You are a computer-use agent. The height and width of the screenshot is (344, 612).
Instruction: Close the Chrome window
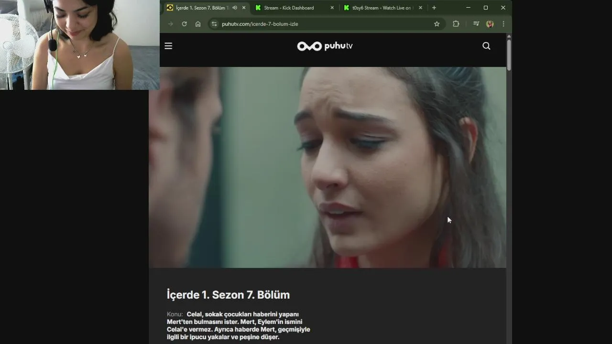pyautogui.click(x=503, y=8)
